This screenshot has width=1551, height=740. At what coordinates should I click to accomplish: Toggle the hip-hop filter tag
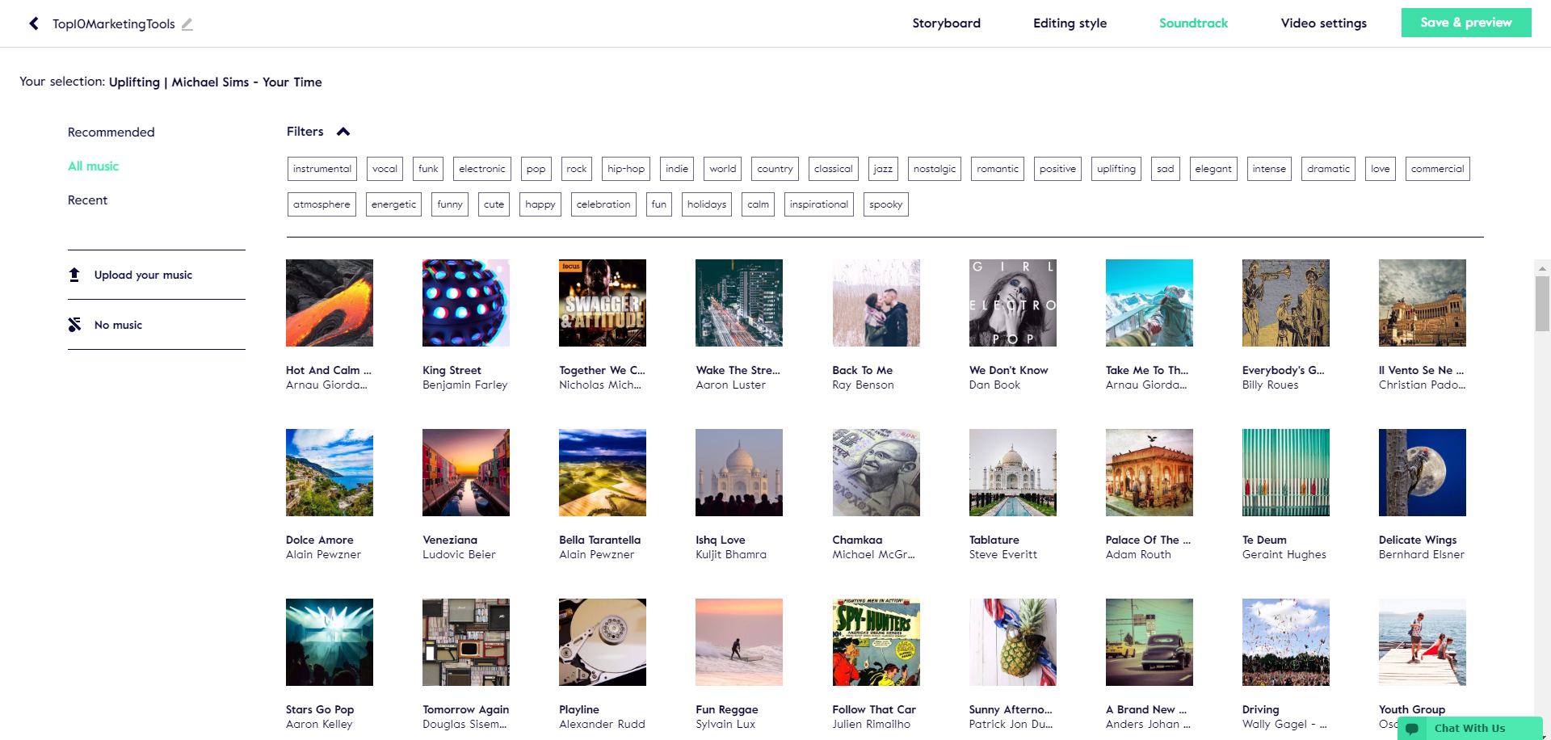click(625, 169)
